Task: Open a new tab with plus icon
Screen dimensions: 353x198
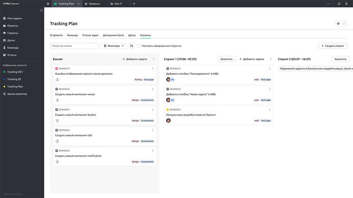Action: [x=134, y=4]
